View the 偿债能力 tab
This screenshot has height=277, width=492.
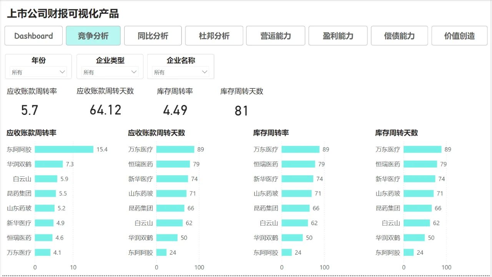399,36
